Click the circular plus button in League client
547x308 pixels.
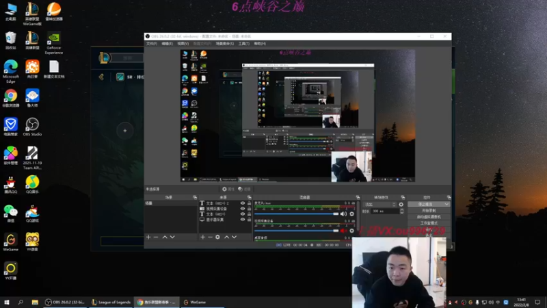(x=125, y=131)
